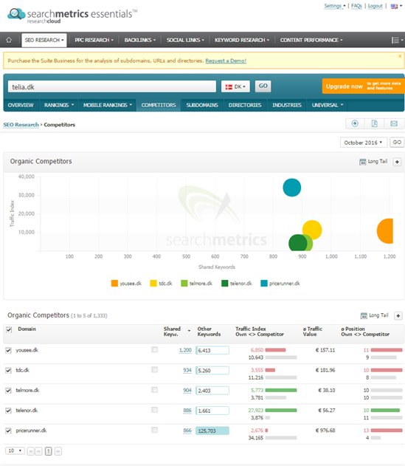405x466 pixels.
Task: Go to first page in pagination
Action: (30, 451)
